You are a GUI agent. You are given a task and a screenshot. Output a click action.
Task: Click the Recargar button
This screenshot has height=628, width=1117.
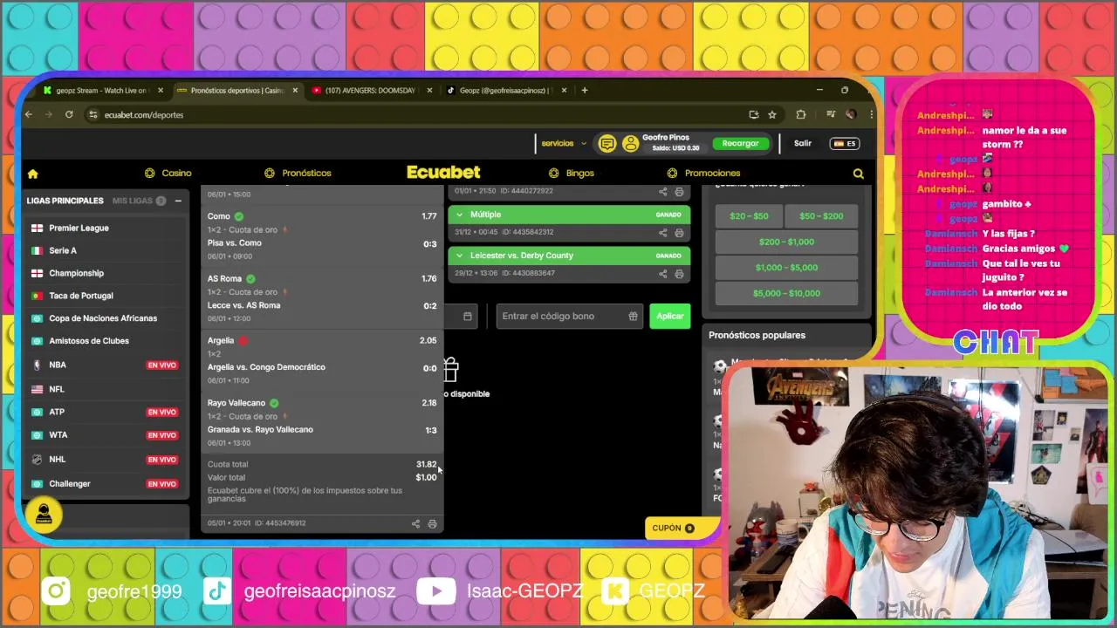(740, 144)
